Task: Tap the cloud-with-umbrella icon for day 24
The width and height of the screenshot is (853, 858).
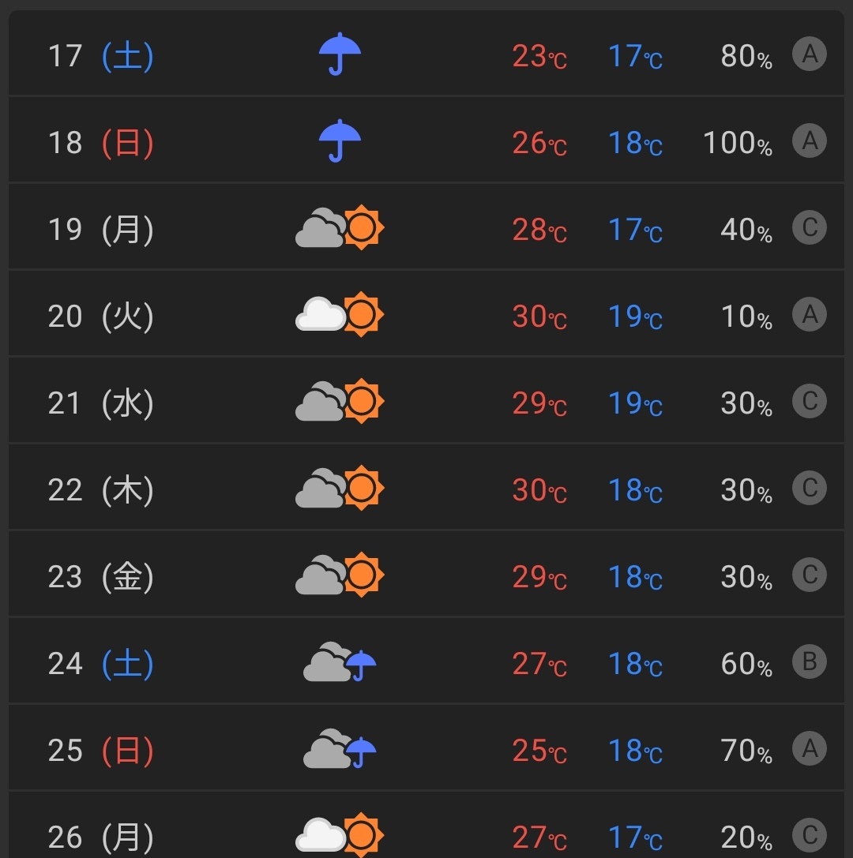Action: point(340,661)
